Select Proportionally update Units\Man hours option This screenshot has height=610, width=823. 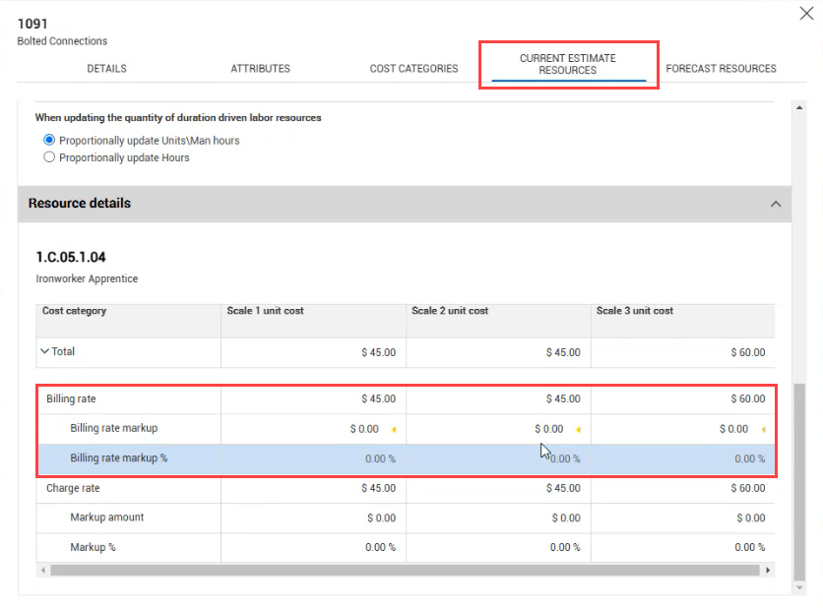[49, 141]
